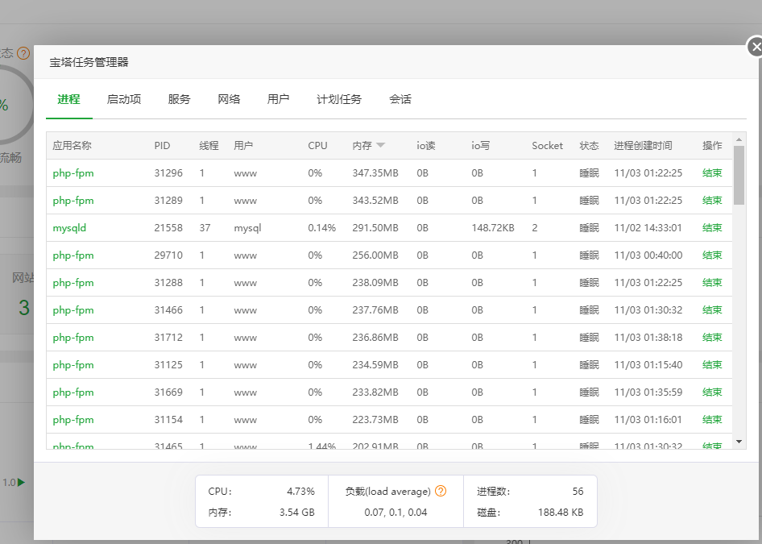The height and width of the screenshot is (544, 762).
Task: Select the 148.72KB io write value
Action: (493, 227)
